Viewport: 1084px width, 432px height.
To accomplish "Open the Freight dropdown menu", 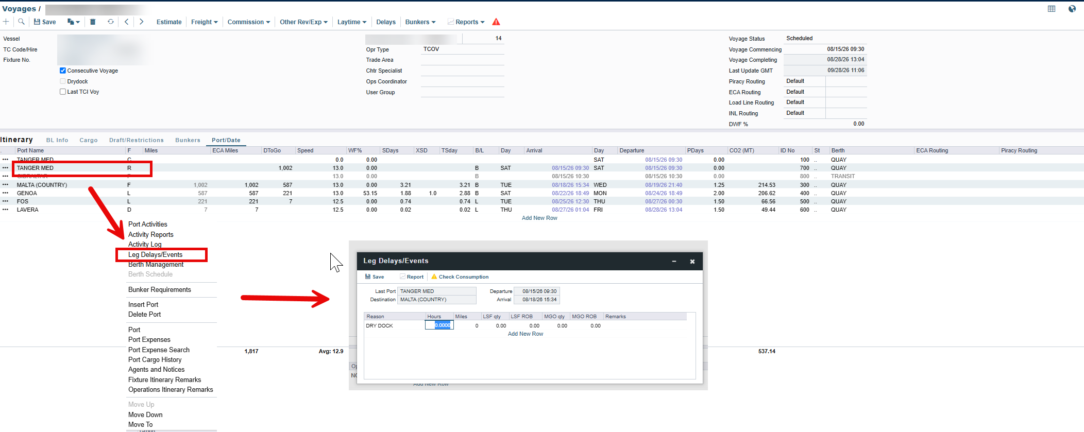I will 205,22.
